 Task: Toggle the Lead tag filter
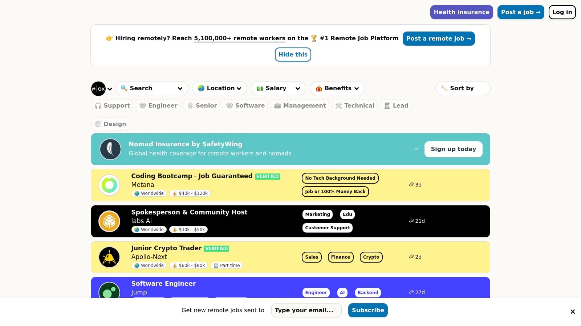coord(396,106)
